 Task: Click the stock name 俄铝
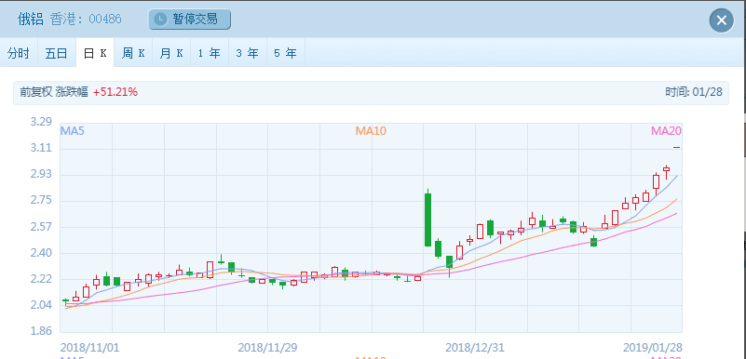(x=30, y=20)
